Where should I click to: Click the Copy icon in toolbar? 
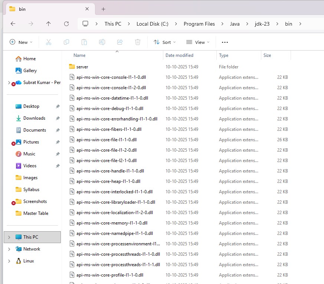click(x=66, y=42)
